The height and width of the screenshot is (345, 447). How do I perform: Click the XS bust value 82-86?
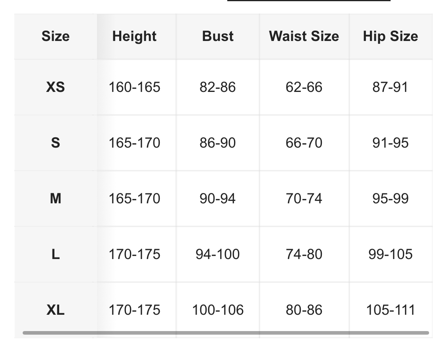[218, 87]
